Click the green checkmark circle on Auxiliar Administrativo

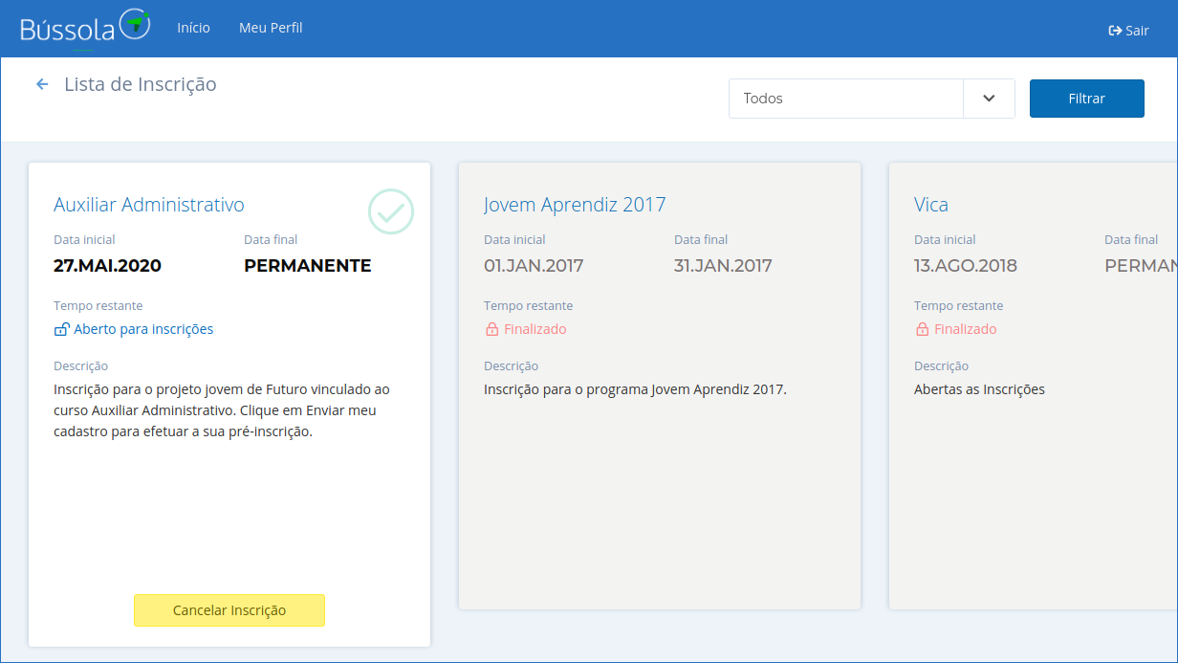391,211
